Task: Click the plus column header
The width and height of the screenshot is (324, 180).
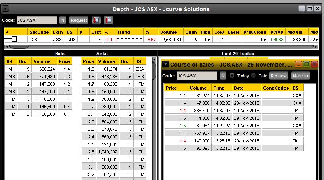Action: point(16,32)
